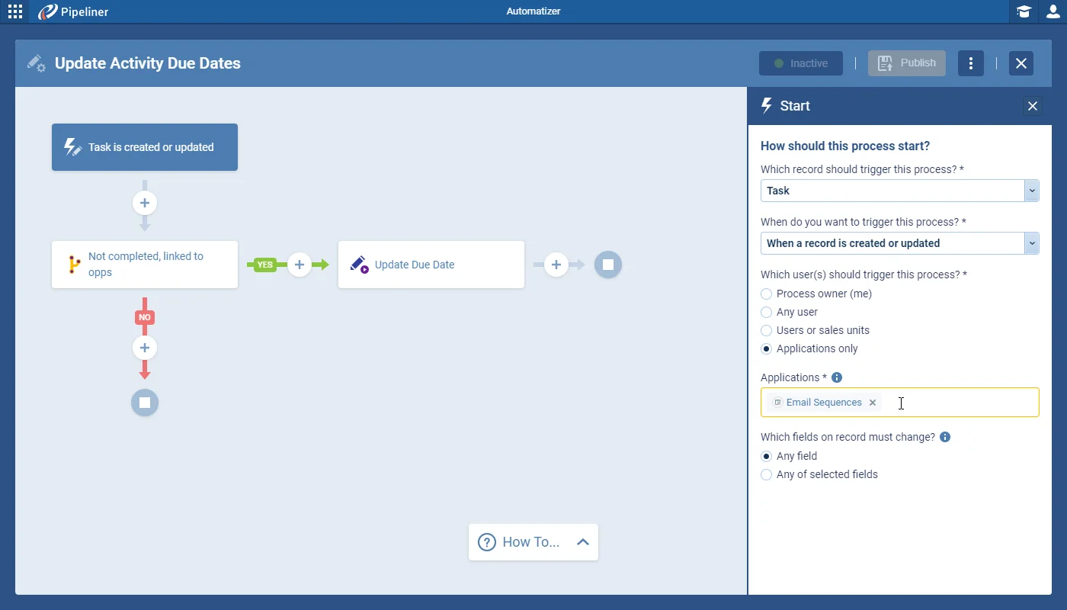Image resolution: width=1067 pixels, height=610 pixels.
Task: Click the info icon next to Applications
Action: click(x=837, y=377)
